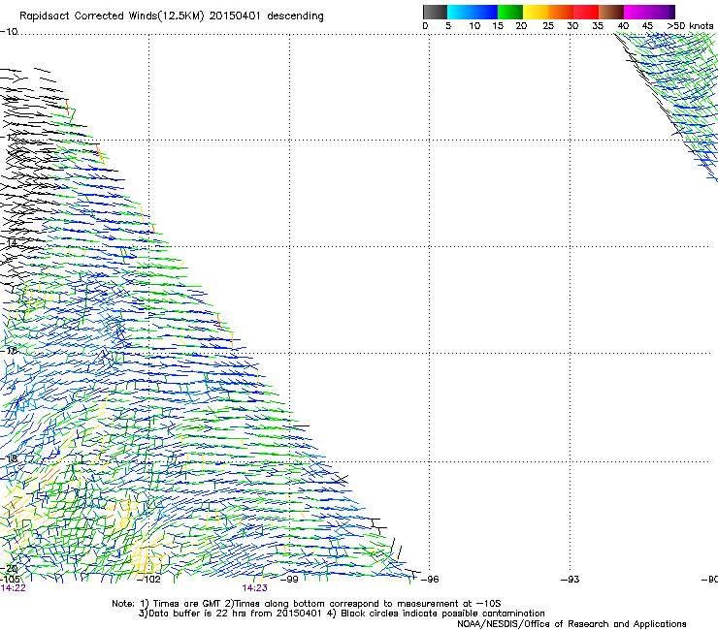Image resolution: width=718 pixels, height=630 pixels.
Task: Click the -93 longitude axis label
Action: (571, 580)
